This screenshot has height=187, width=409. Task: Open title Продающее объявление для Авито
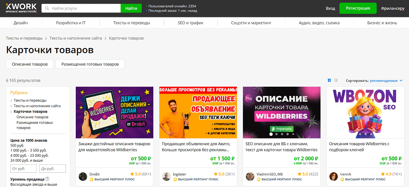coord(196,147)
